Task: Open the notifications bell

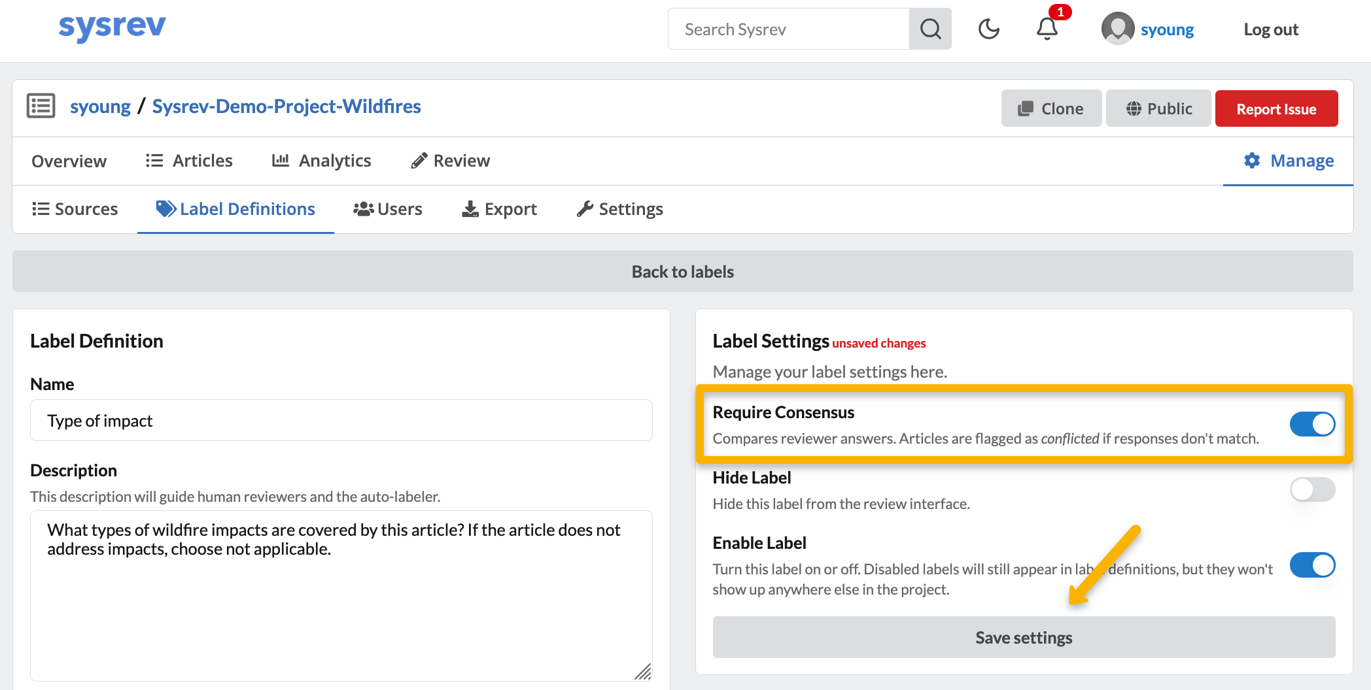Action: click(x=1047, y=29)
